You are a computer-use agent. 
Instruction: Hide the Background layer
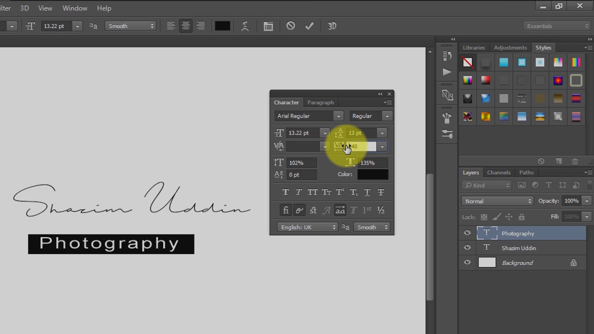[467, 262]
